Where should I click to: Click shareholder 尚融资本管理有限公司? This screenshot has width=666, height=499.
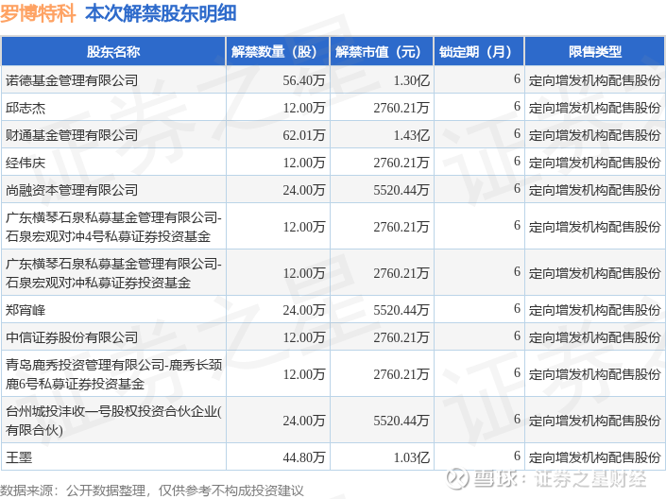point(72,190)
